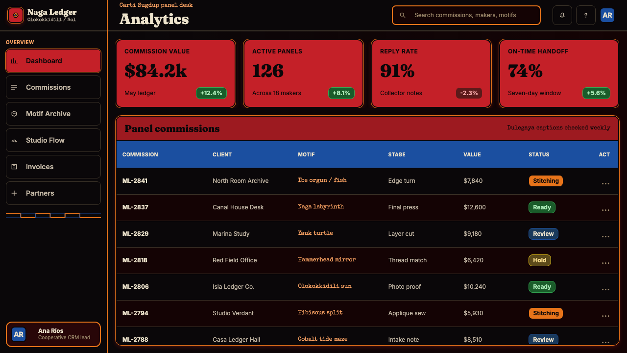Focus the search commissions input field
The width and height of the screenshot is (627, 353).
466,15
